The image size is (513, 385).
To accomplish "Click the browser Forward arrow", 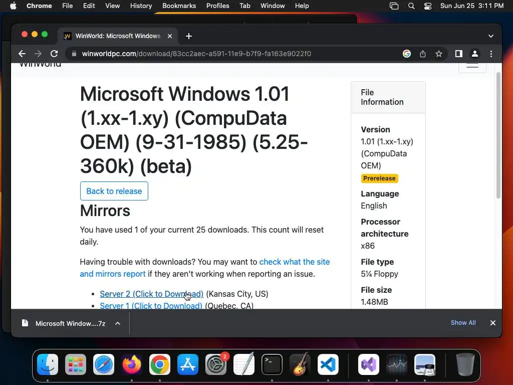I will (x=38, y=54).
